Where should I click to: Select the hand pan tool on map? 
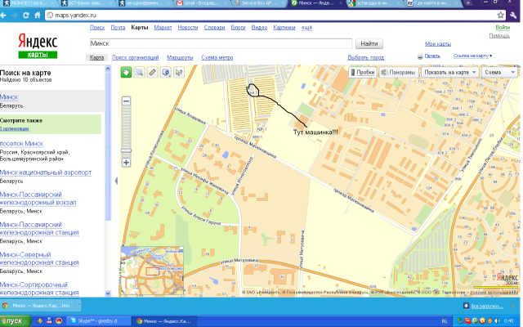[x=127, y=73]
